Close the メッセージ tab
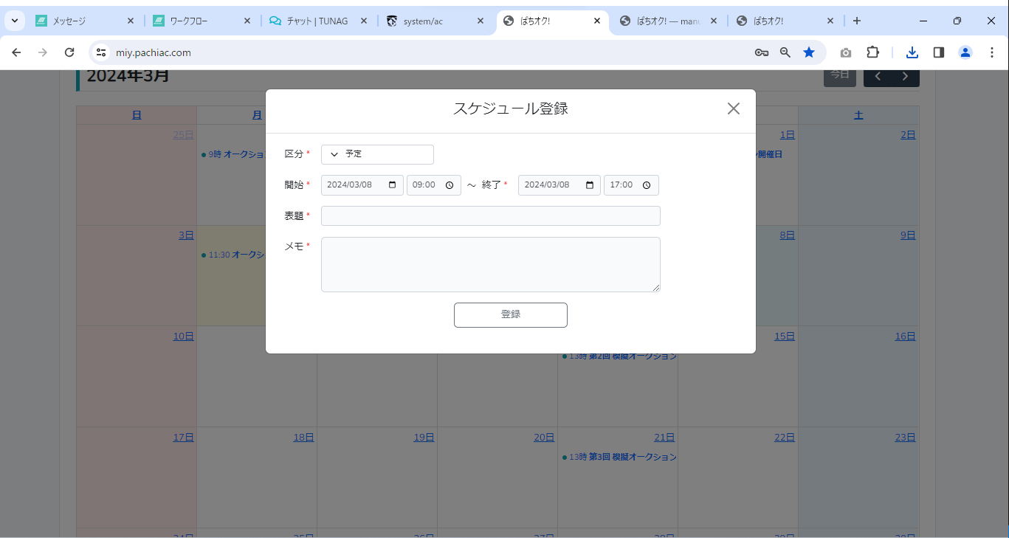Image resolution: width=1009 pixels, height=538 pixels. [131, 21]
